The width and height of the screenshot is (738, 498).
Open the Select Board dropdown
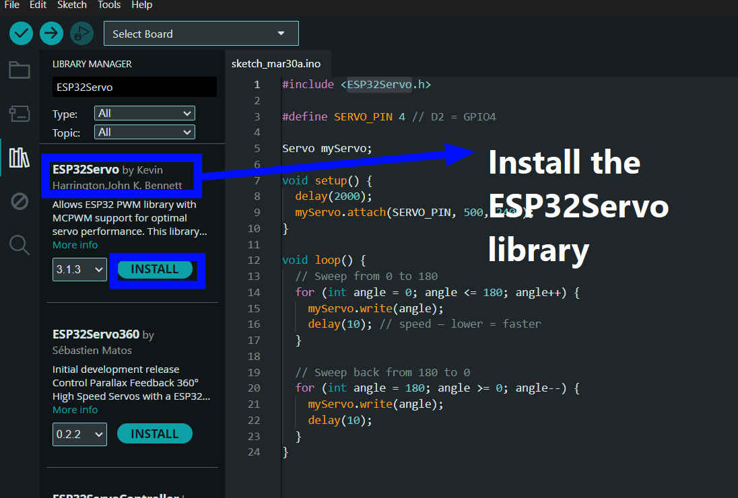coord(201,34)
